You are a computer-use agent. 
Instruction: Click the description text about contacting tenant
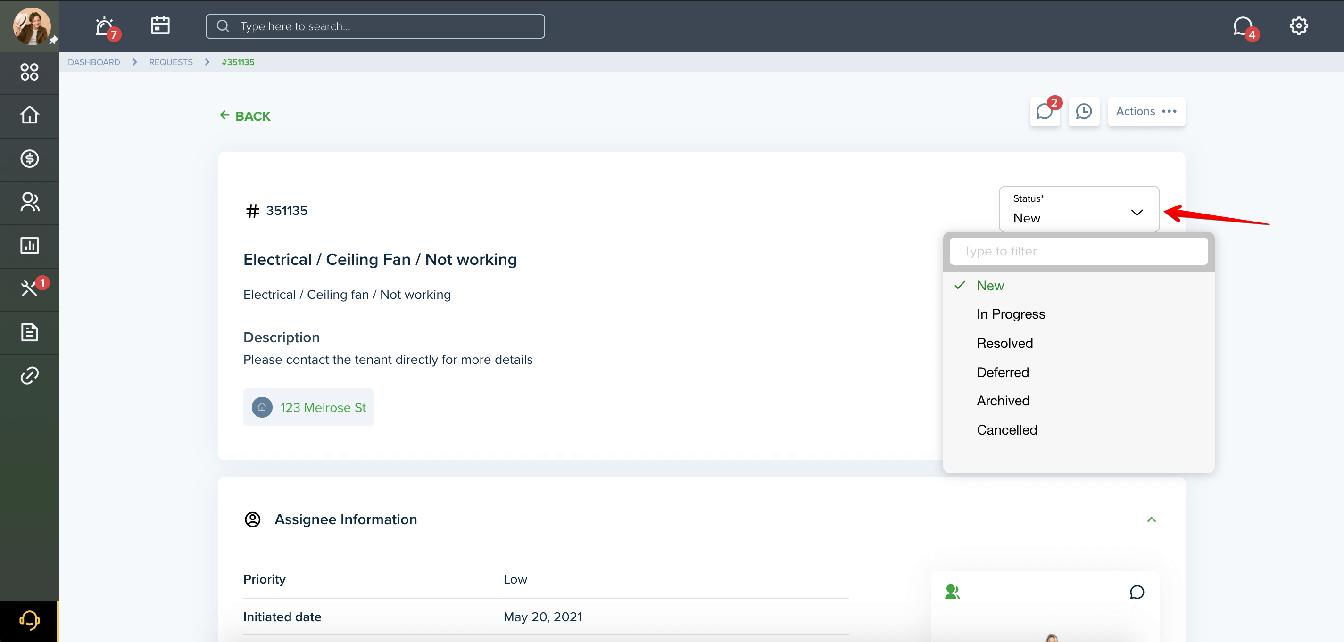pyautogui.click(x=388, y=360)
